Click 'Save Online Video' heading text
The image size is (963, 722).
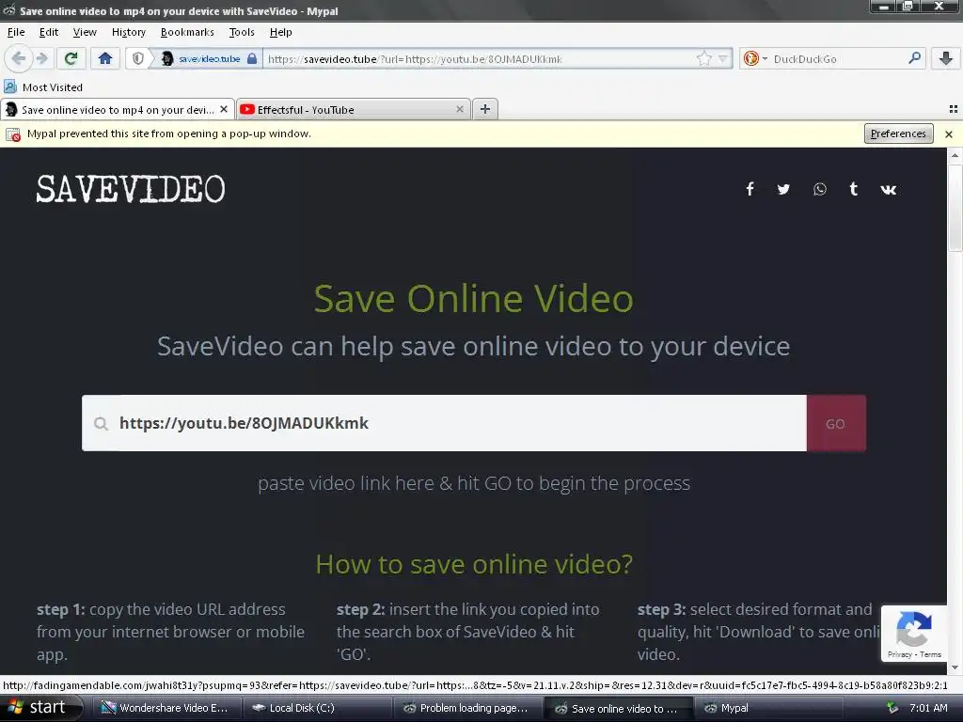point(474,298)
